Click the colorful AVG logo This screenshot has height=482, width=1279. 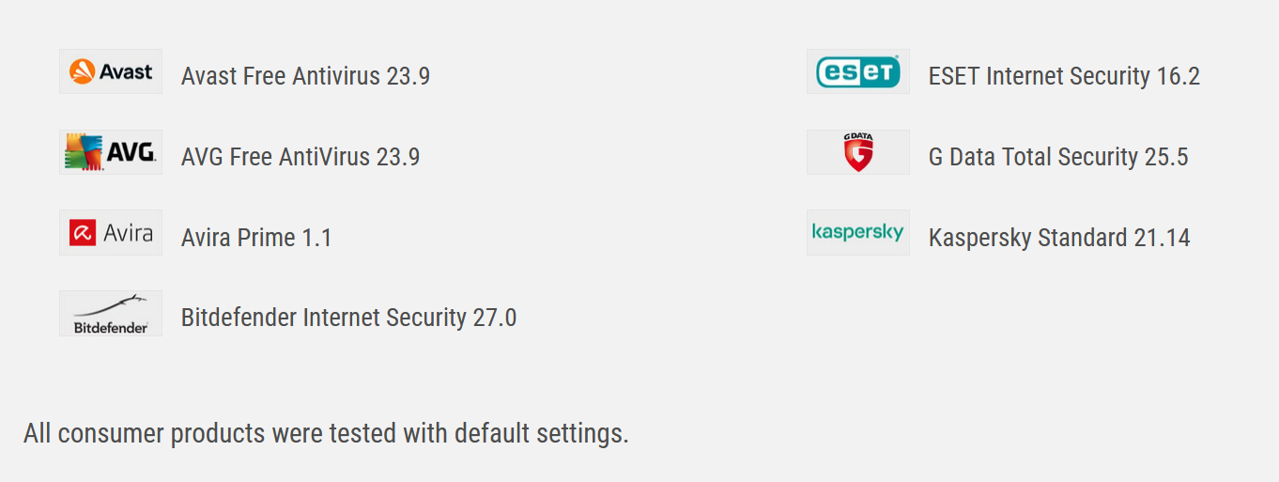point(111,152)
